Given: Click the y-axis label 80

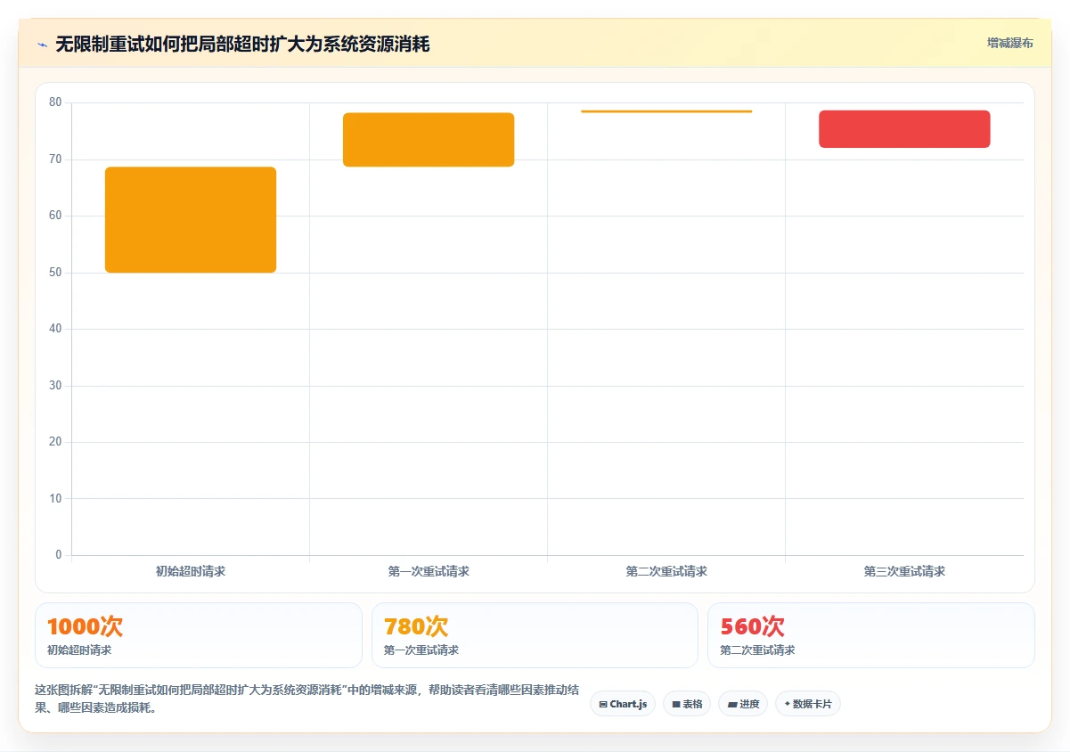Looking at the screenshot, I should (55, 102).
